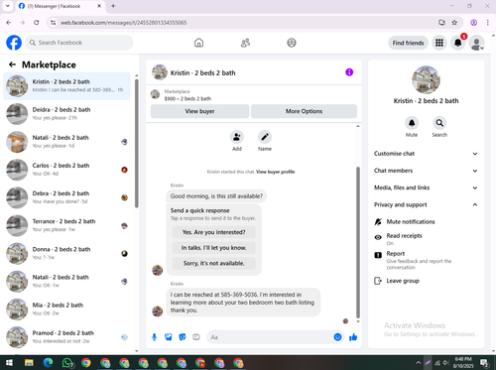Open the Groups icon in top navigation

pos(292,43)
